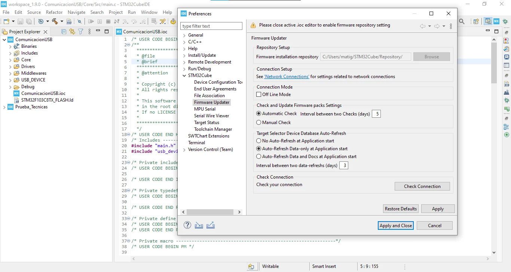Screen dimensions: 511x272
Task: Click the Import preferences icon
Action: (199, 225)
